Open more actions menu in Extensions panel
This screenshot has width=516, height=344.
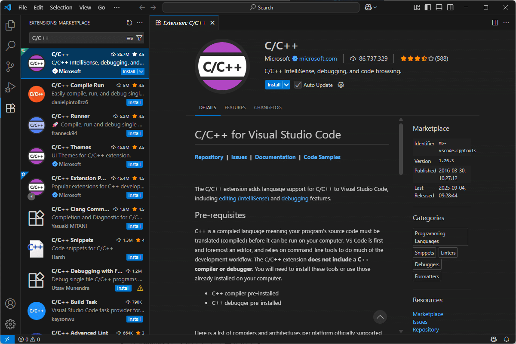coord(139,23)
